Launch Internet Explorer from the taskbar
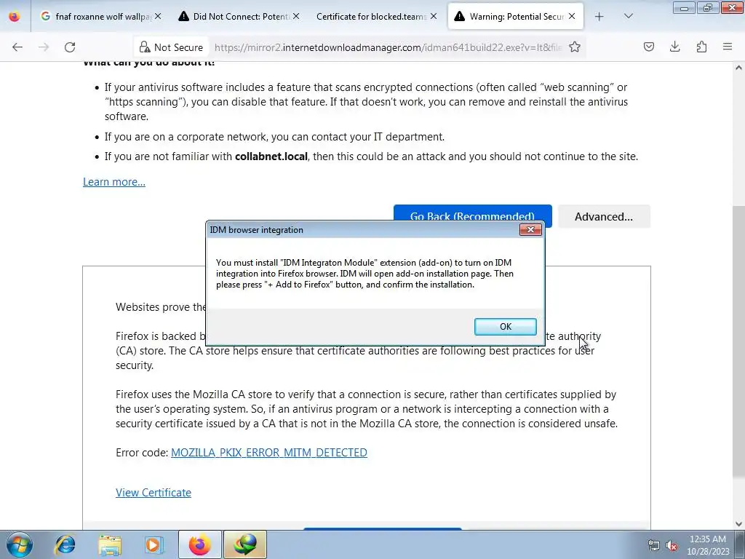745x559 pixels. pyautogui.click(x=65, y=544)
